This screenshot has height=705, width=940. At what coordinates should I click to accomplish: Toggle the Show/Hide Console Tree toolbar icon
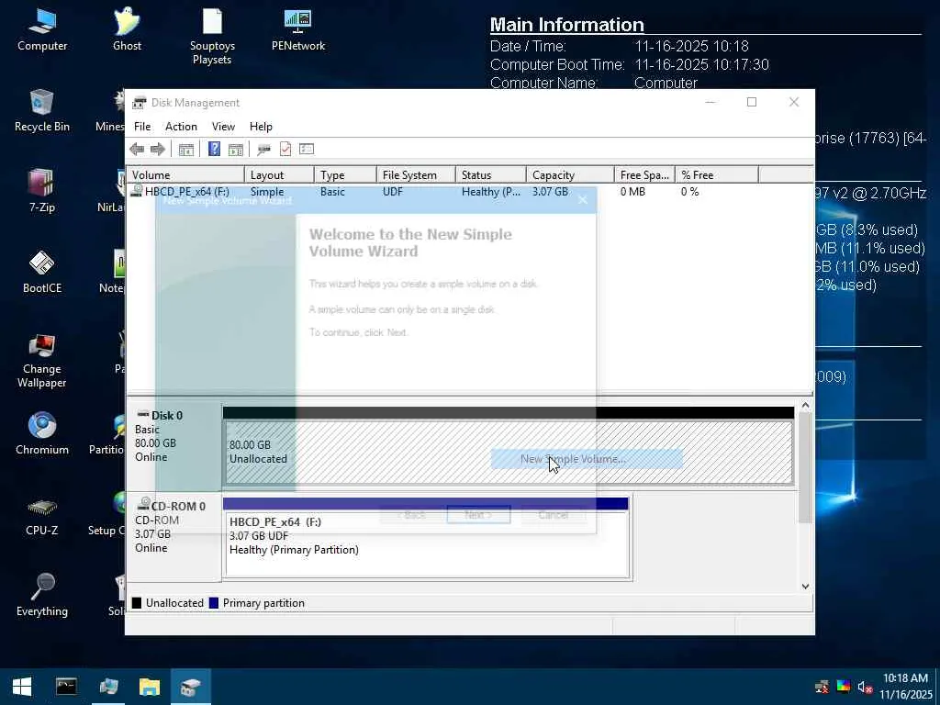(x=186, y=150)
